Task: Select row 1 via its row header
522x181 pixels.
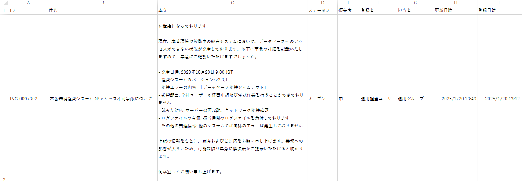Action: (x=4, y=11)
